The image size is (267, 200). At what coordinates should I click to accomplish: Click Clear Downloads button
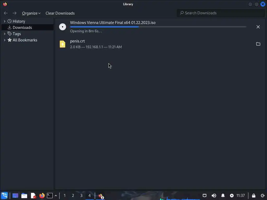[60, 13]
